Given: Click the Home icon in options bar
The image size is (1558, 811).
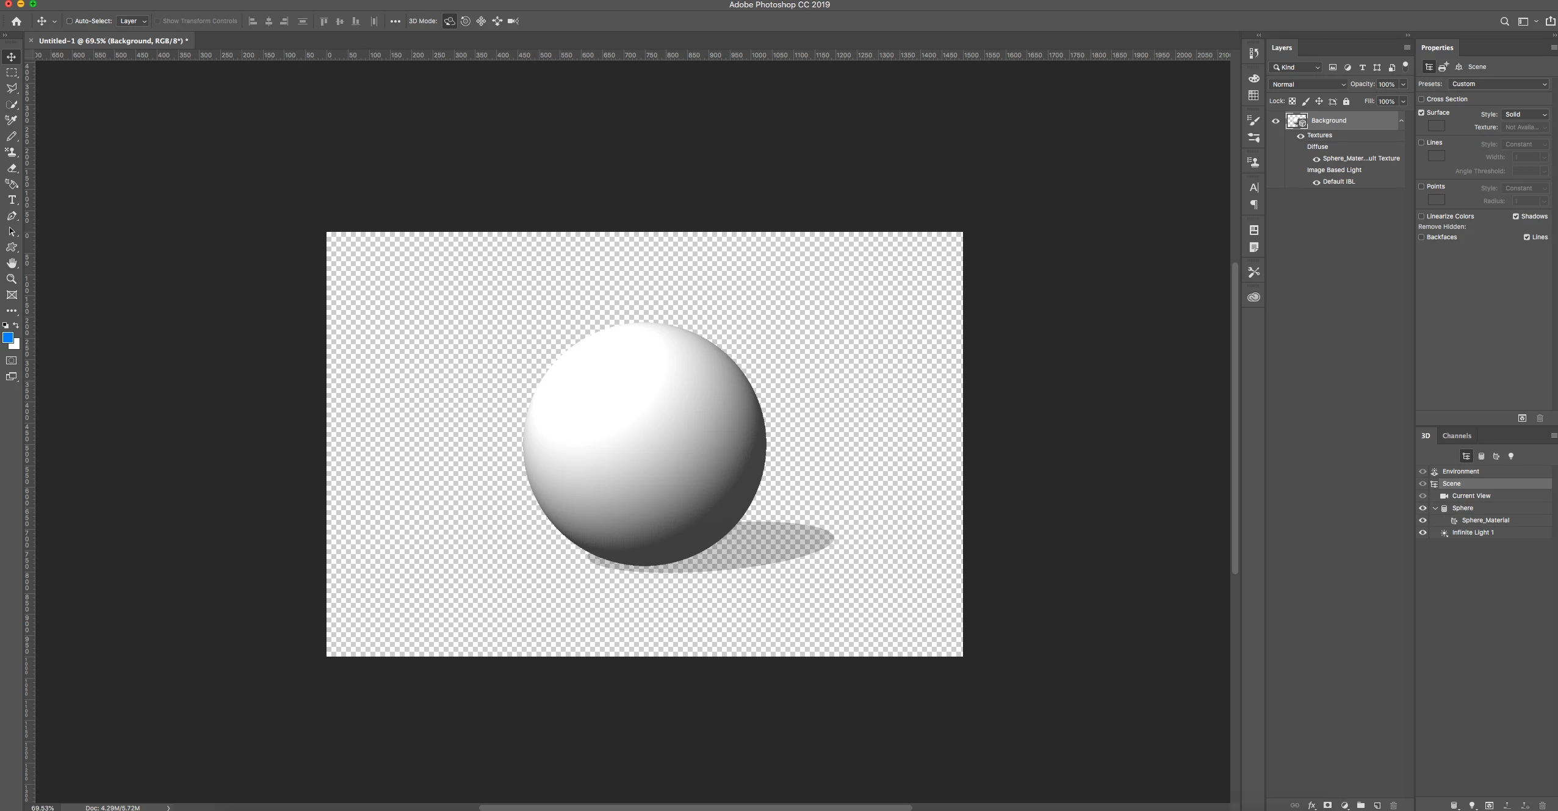Looking at the screenshot, I should coord(16,21).
